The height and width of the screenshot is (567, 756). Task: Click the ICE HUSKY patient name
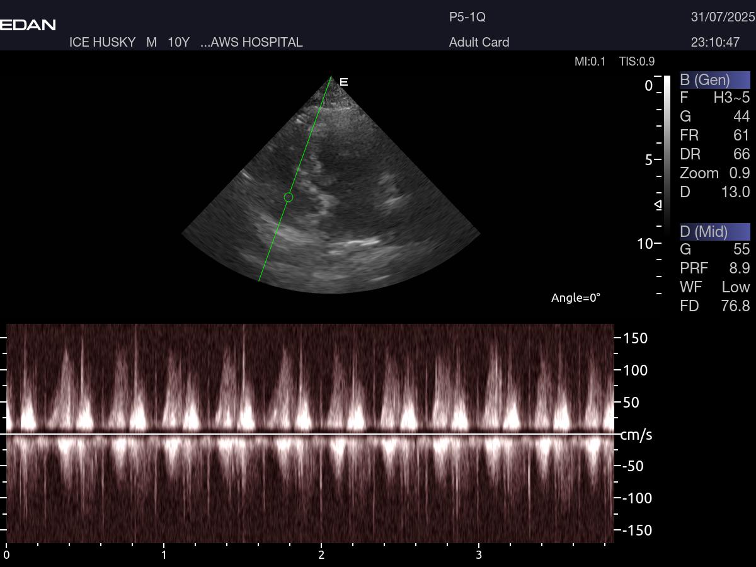click(102, 42)
